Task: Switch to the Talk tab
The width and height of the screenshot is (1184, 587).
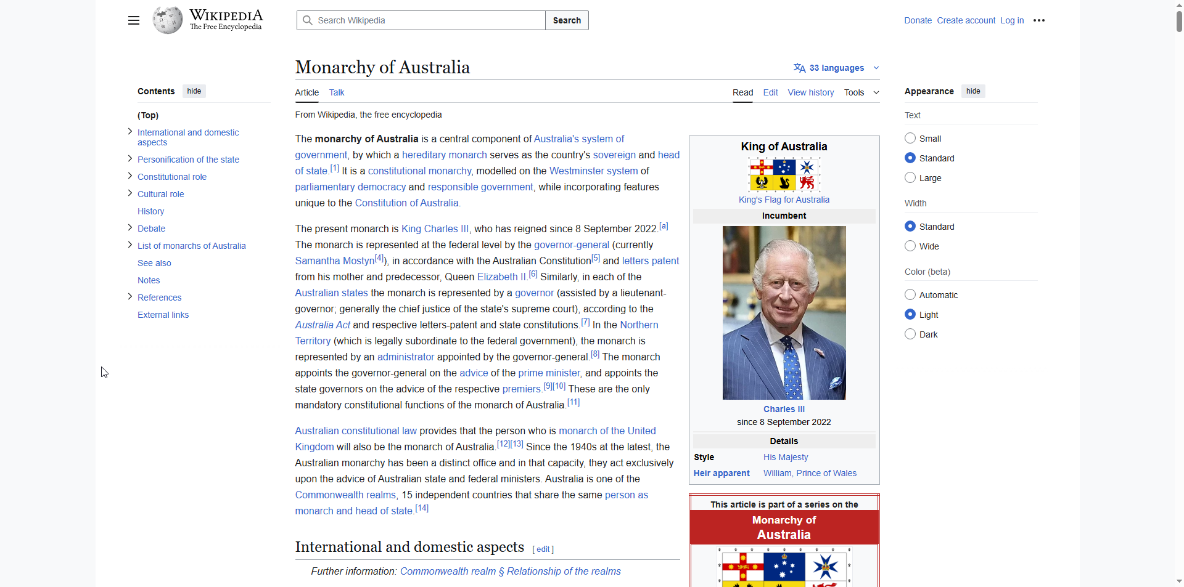Action: 337,92
